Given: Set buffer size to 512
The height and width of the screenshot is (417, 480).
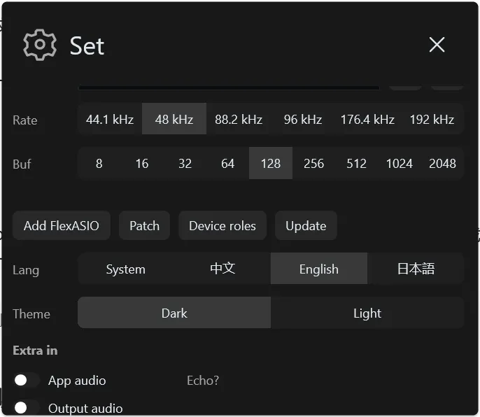Looking at the screenshot, I should (x=357, y=163).
